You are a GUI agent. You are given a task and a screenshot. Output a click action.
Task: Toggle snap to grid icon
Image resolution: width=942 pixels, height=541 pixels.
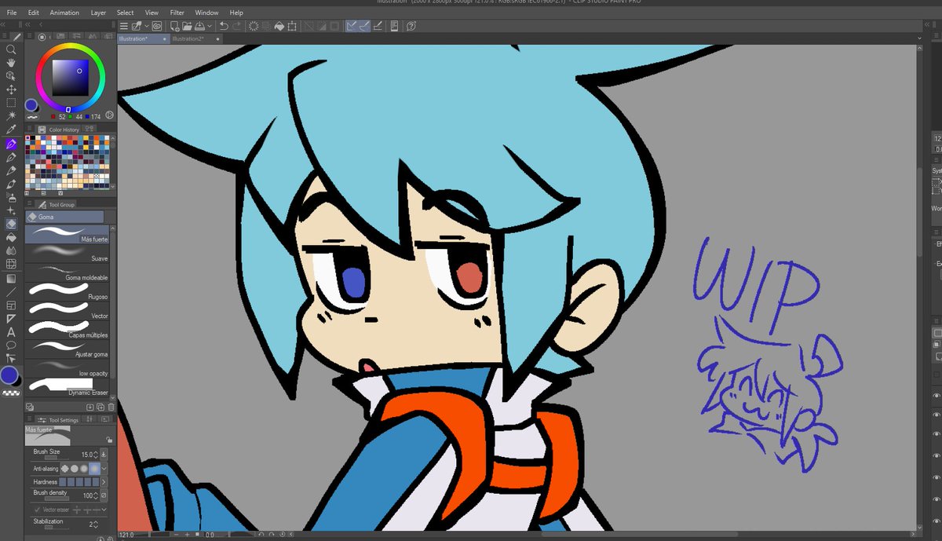coord(378,26)
